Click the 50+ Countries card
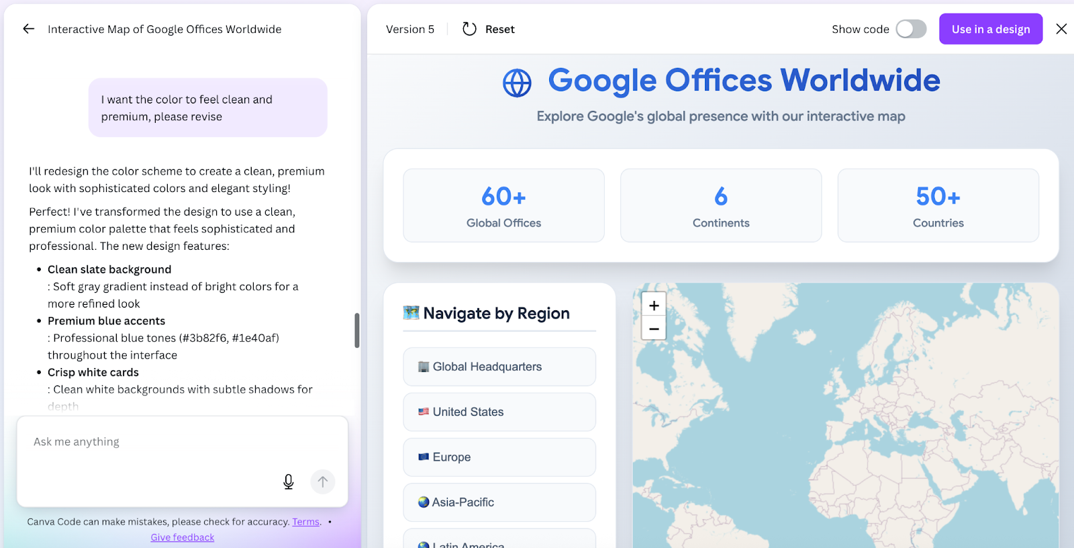Screen dimensions: 1074x548 coord(938,205)
